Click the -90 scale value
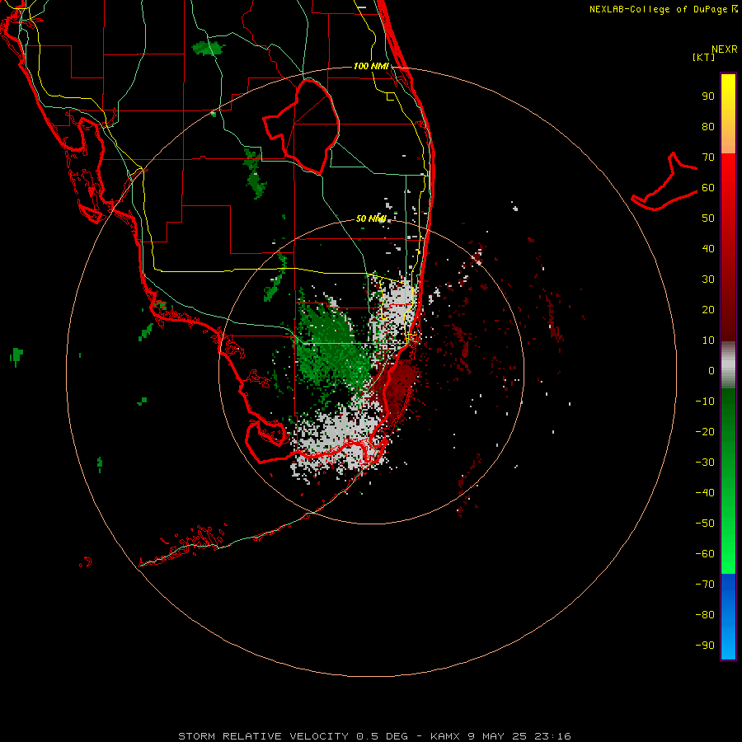742x742 pixels. (x=705, y=645)
